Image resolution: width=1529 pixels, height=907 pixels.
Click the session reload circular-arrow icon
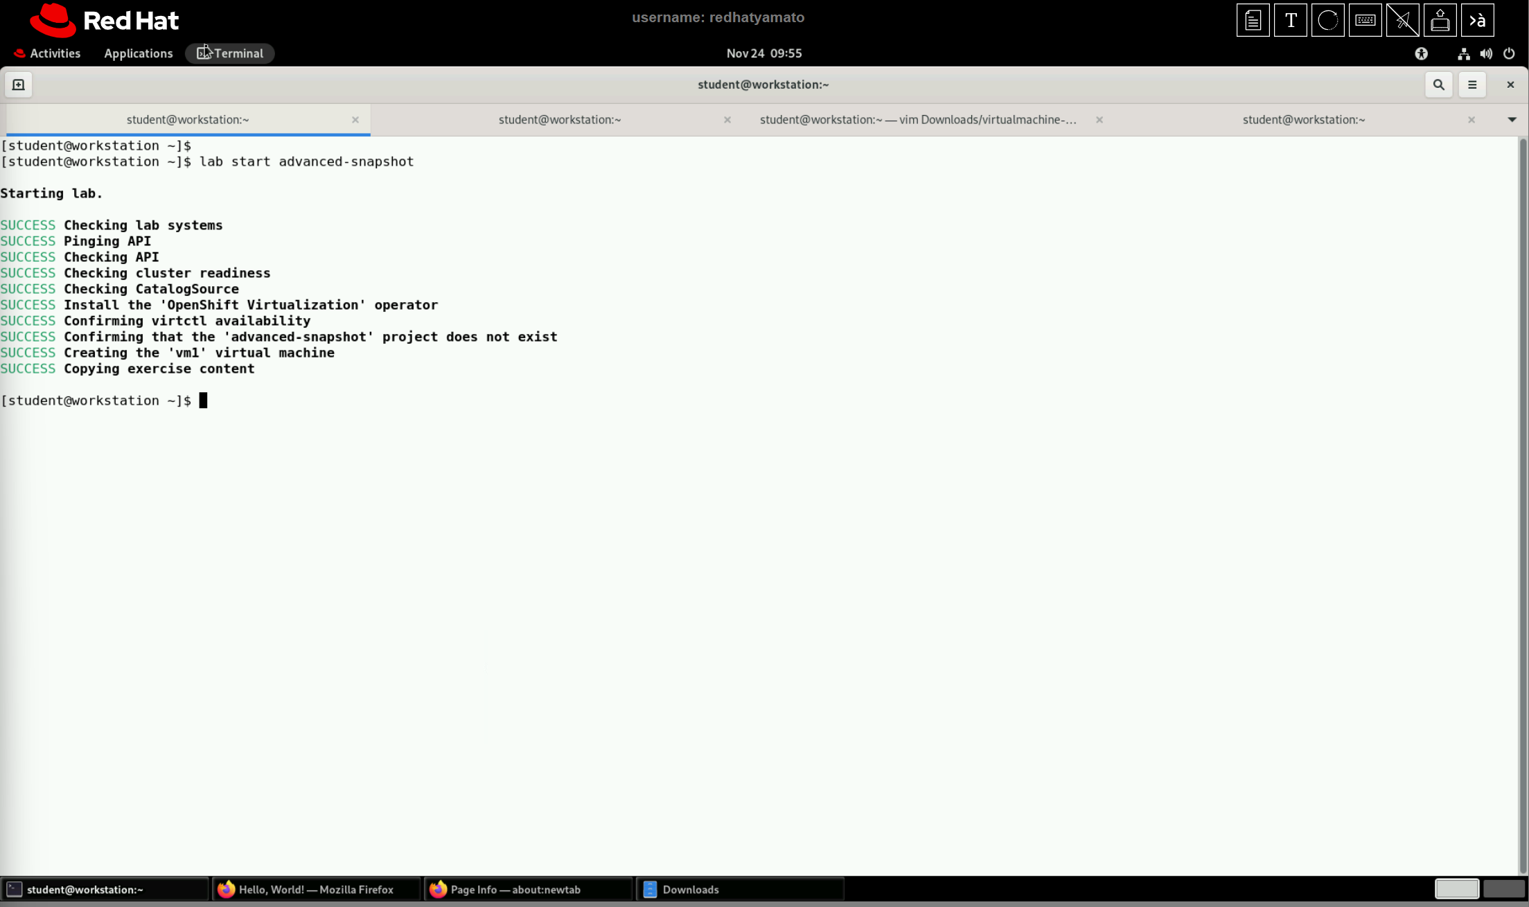1328,19
